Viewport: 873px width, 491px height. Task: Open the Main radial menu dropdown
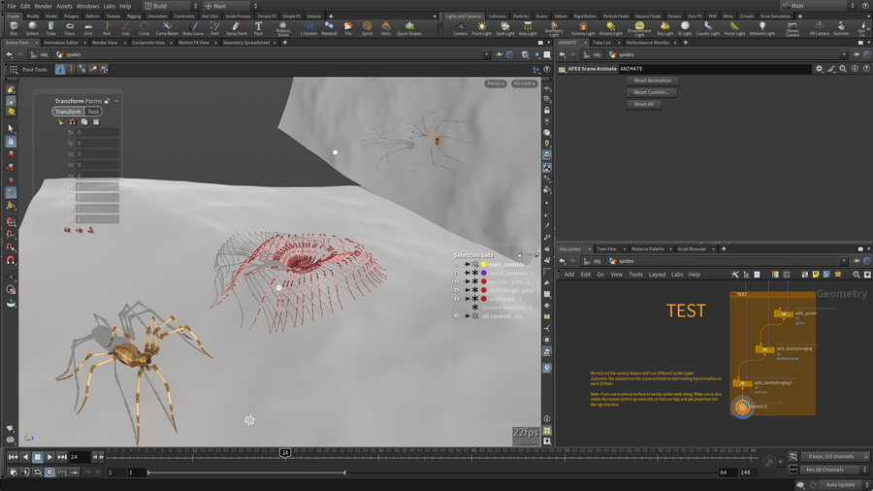click(x=231, y=6)
